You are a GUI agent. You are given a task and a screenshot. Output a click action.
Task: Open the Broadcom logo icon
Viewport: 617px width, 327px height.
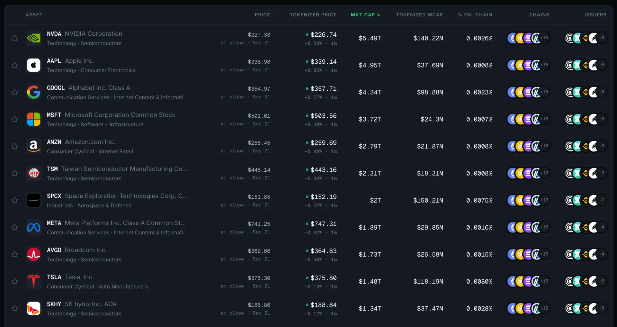(x=34, y=254)
